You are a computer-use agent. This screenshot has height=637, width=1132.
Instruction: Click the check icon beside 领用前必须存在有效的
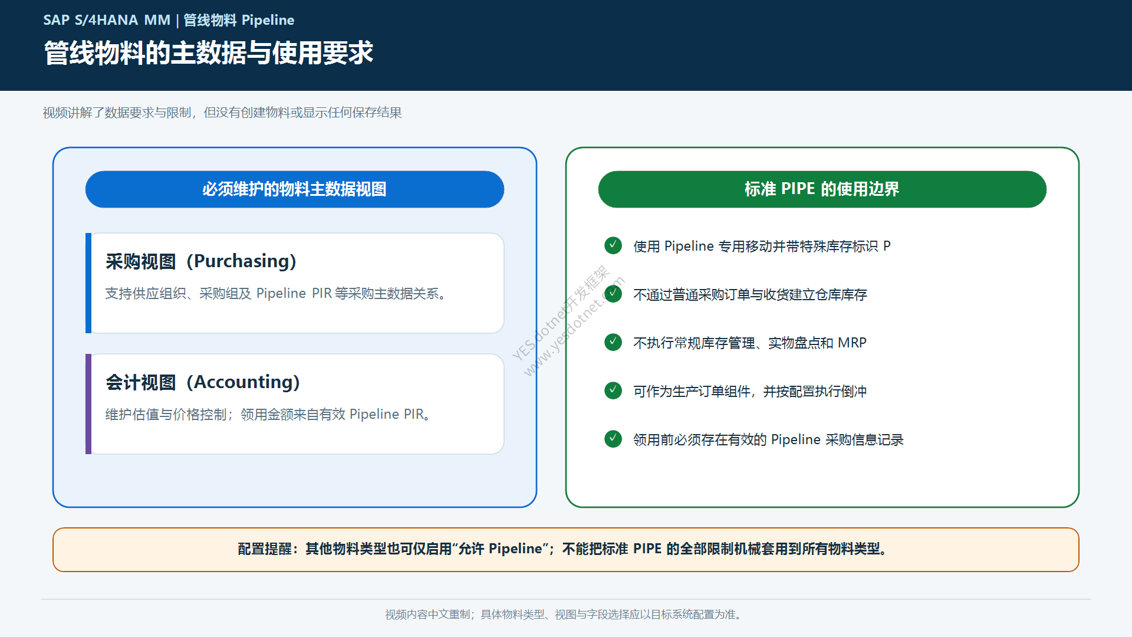tap(613, 439)
